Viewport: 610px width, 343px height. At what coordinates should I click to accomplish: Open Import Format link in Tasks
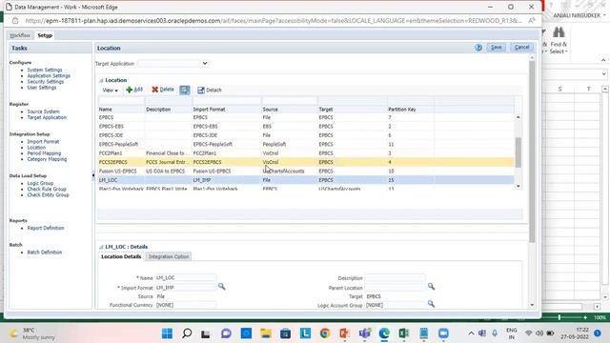[x=43, y=142]
